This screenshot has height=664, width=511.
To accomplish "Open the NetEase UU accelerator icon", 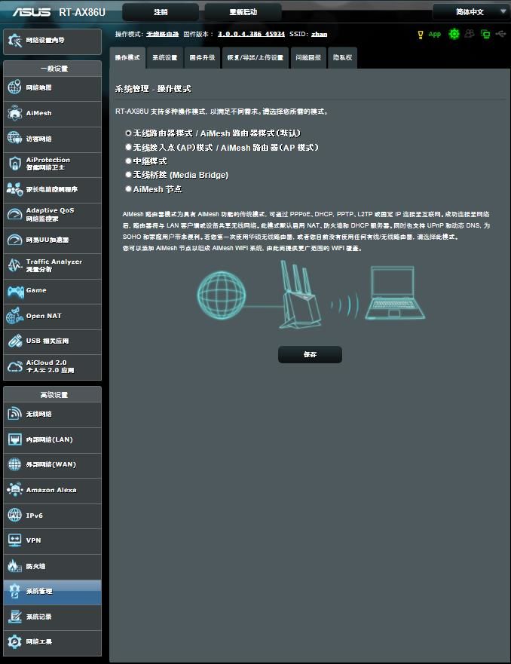I will (15, 240).
